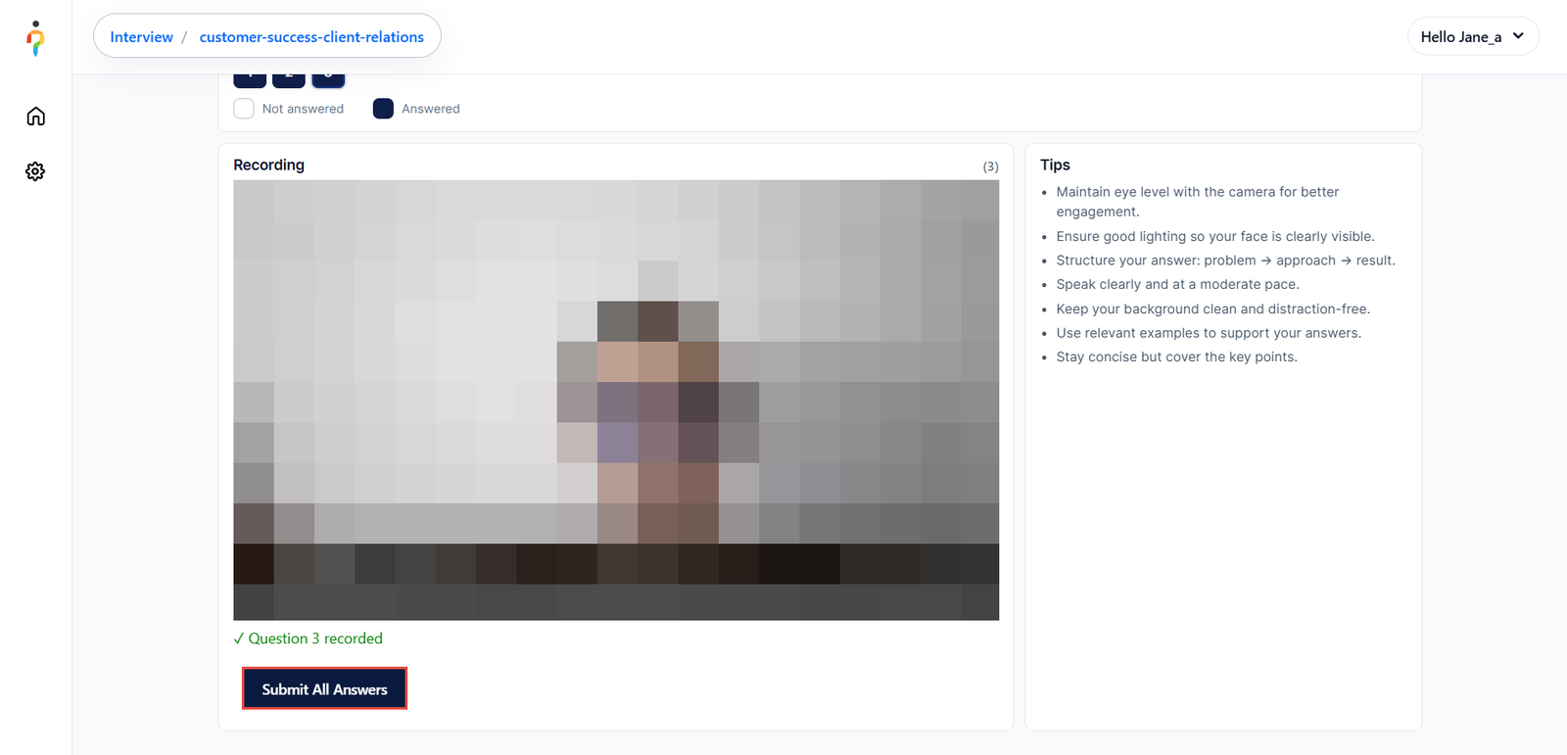
Task: Open customer-success-client-relations breadcrumb link
Action: click(311, 37)
